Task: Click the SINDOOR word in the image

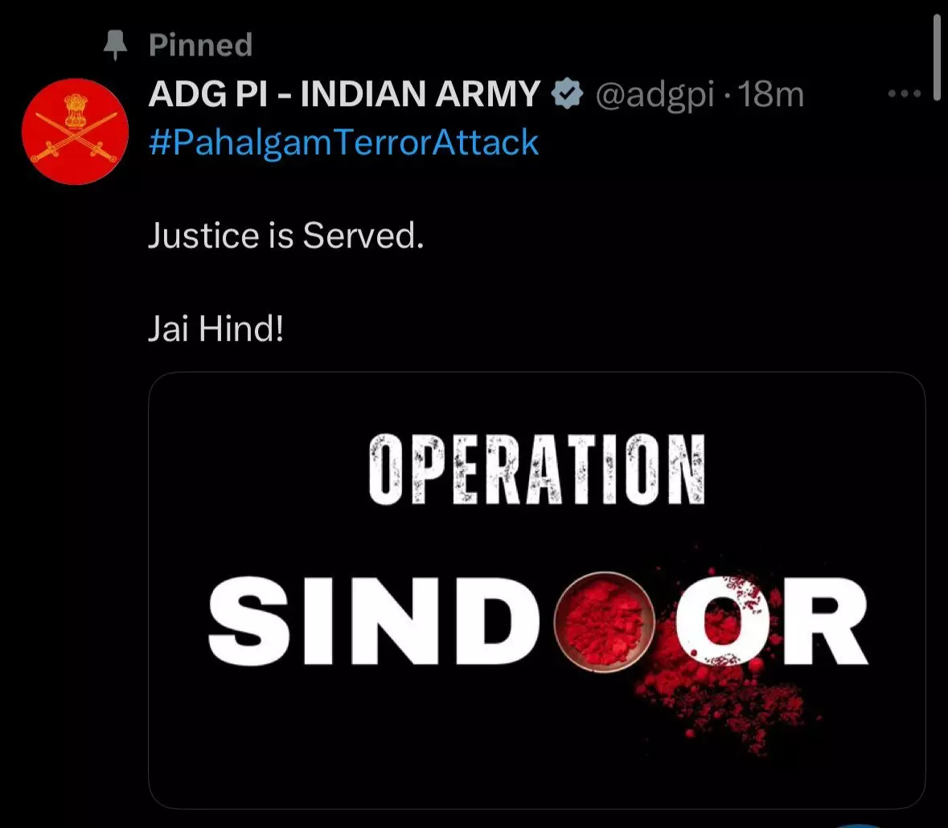Action: (538, 621)
